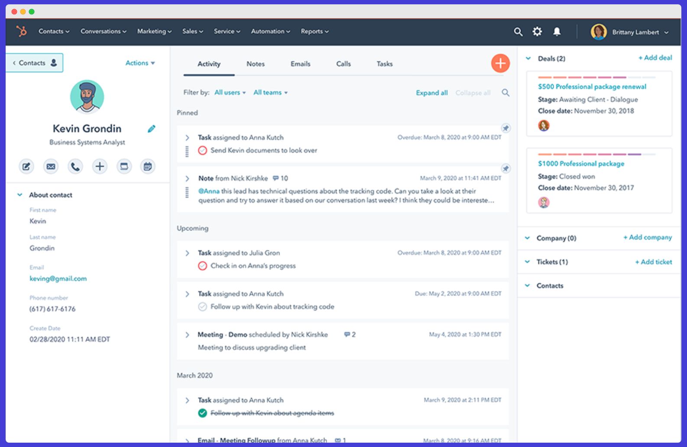Mark Check in on Anna's progress complete
The width and height of the screenshot is (687, 447).
202,266
